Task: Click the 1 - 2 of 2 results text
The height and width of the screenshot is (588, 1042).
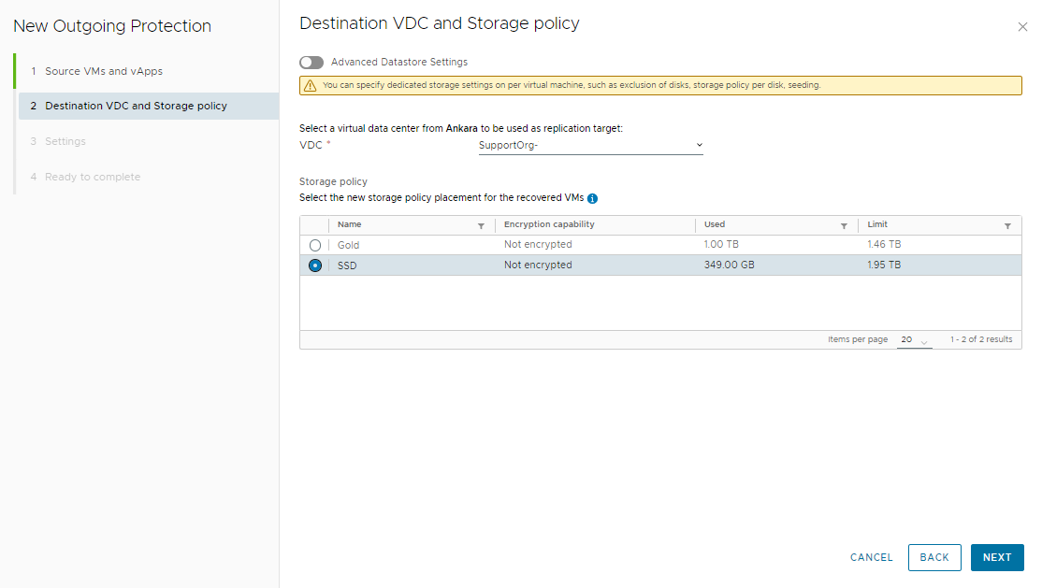Action: (981, 339)
